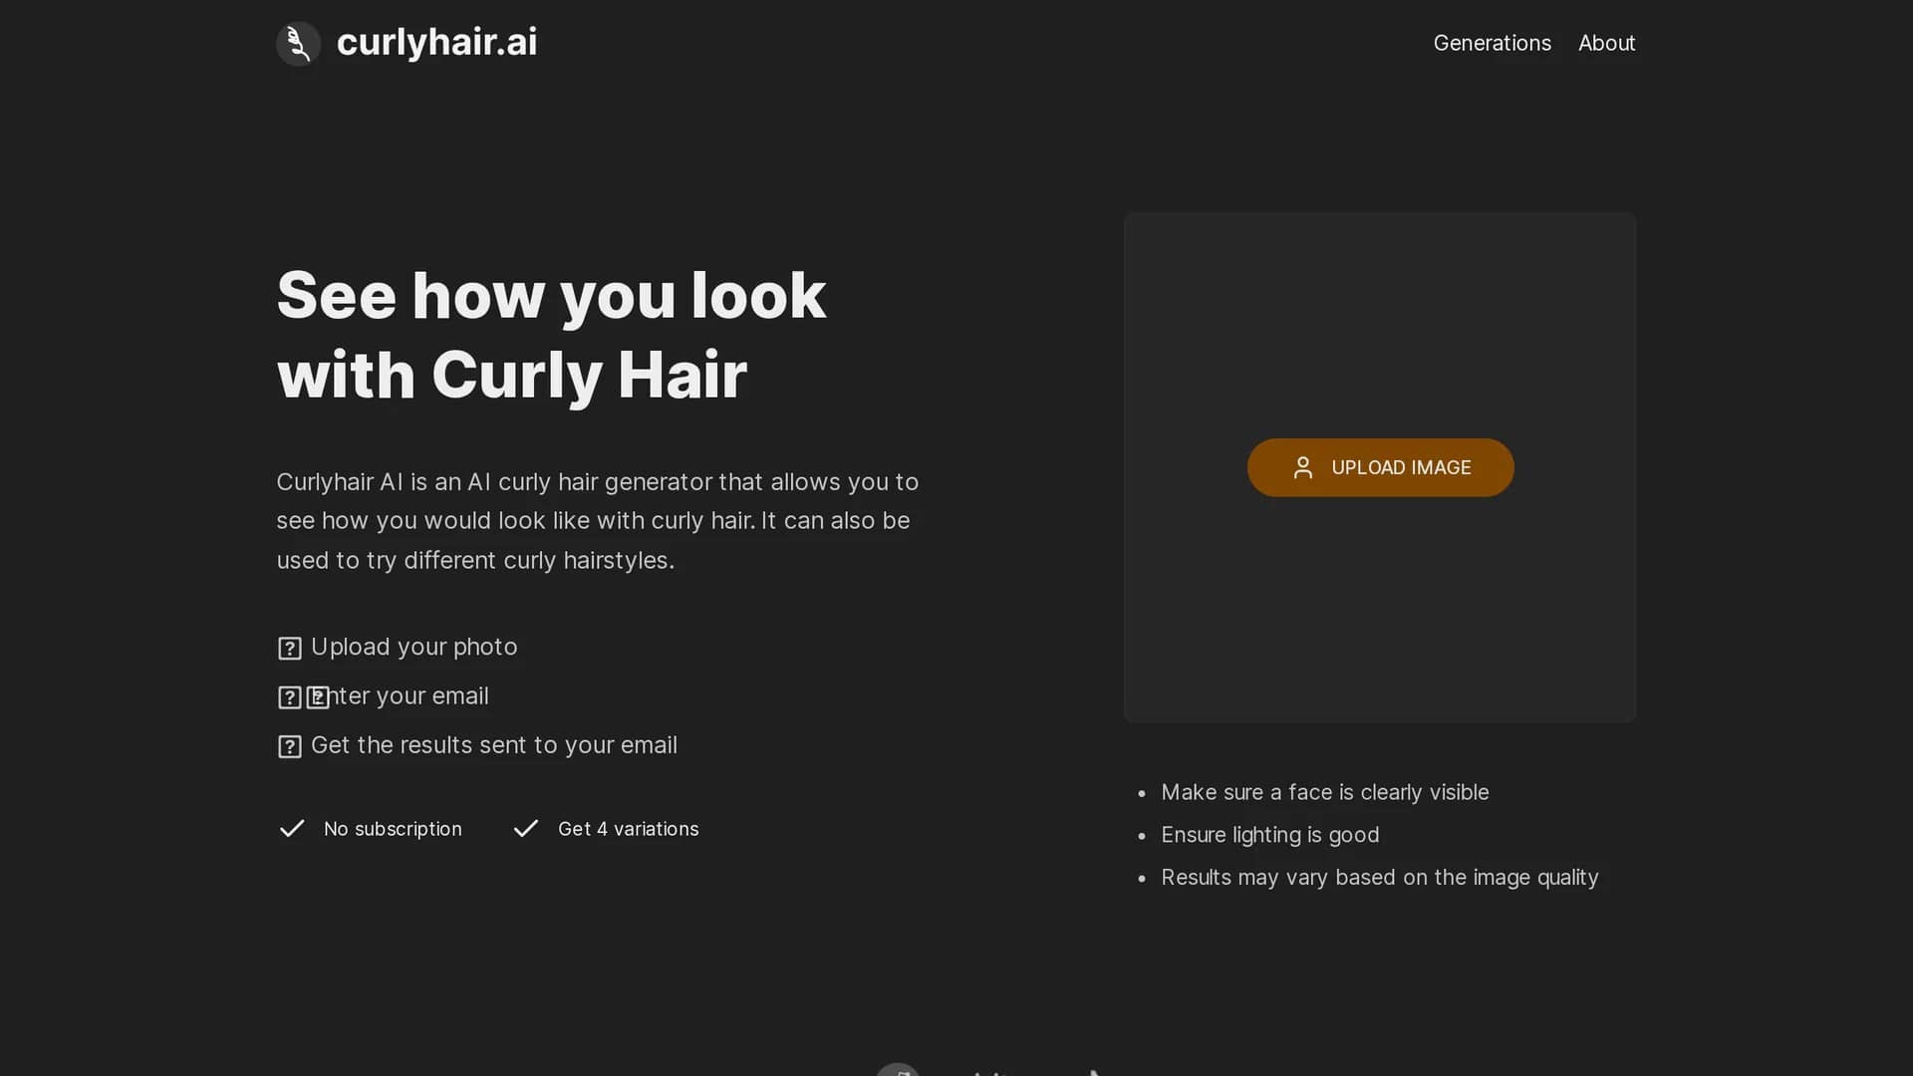The width and height of the screenshot is (1913, 1076).
Task: Click the text Get the results sent to your email
Action: click(x=494, y=745)
